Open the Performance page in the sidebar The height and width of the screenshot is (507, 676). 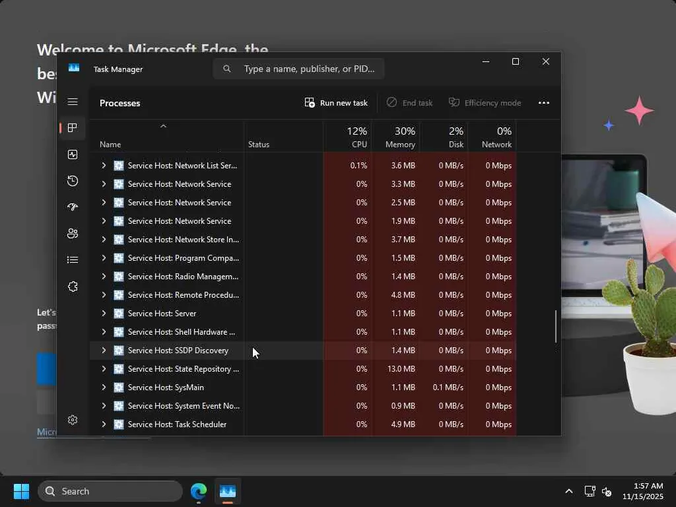73,154
